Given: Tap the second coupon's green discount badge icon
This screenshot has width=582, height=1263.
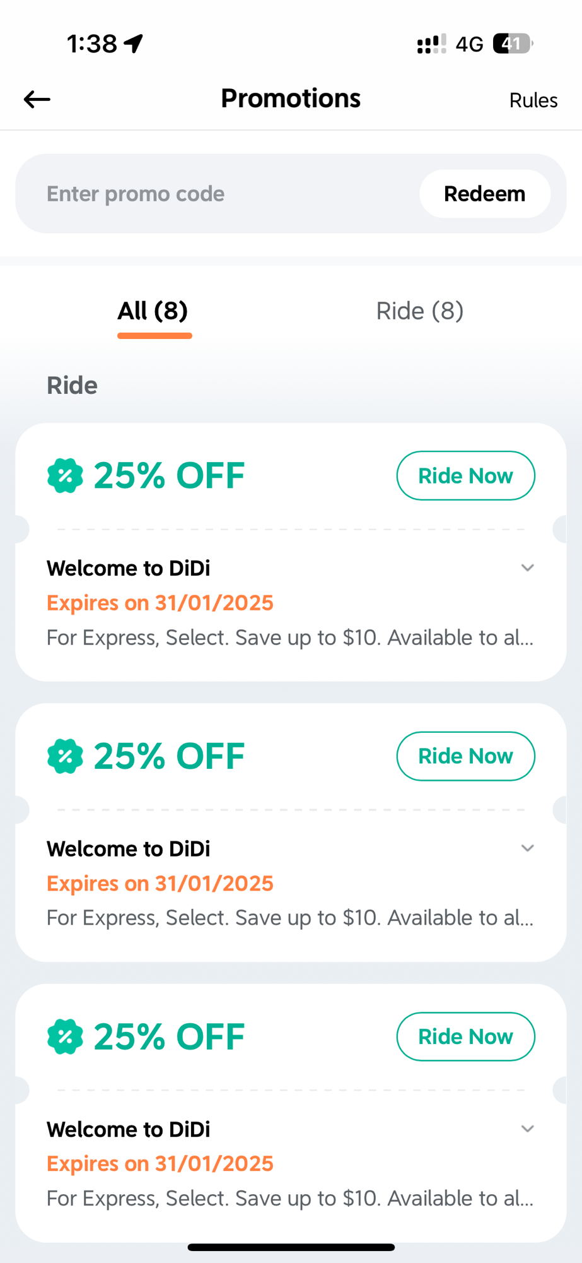Looking at the screenshot, I should 65,756.
